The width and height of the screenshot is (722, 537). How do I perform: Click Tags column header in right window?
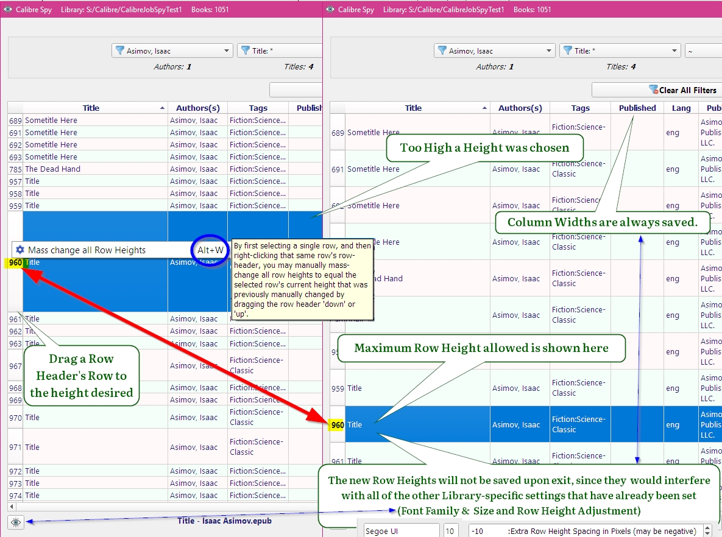click(x=580, y=108)
